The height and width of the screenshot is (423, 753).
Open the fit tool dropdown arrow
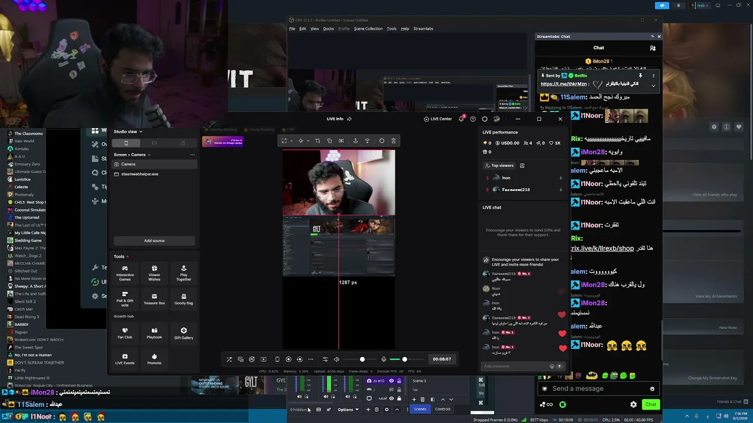tap(290, 141)
